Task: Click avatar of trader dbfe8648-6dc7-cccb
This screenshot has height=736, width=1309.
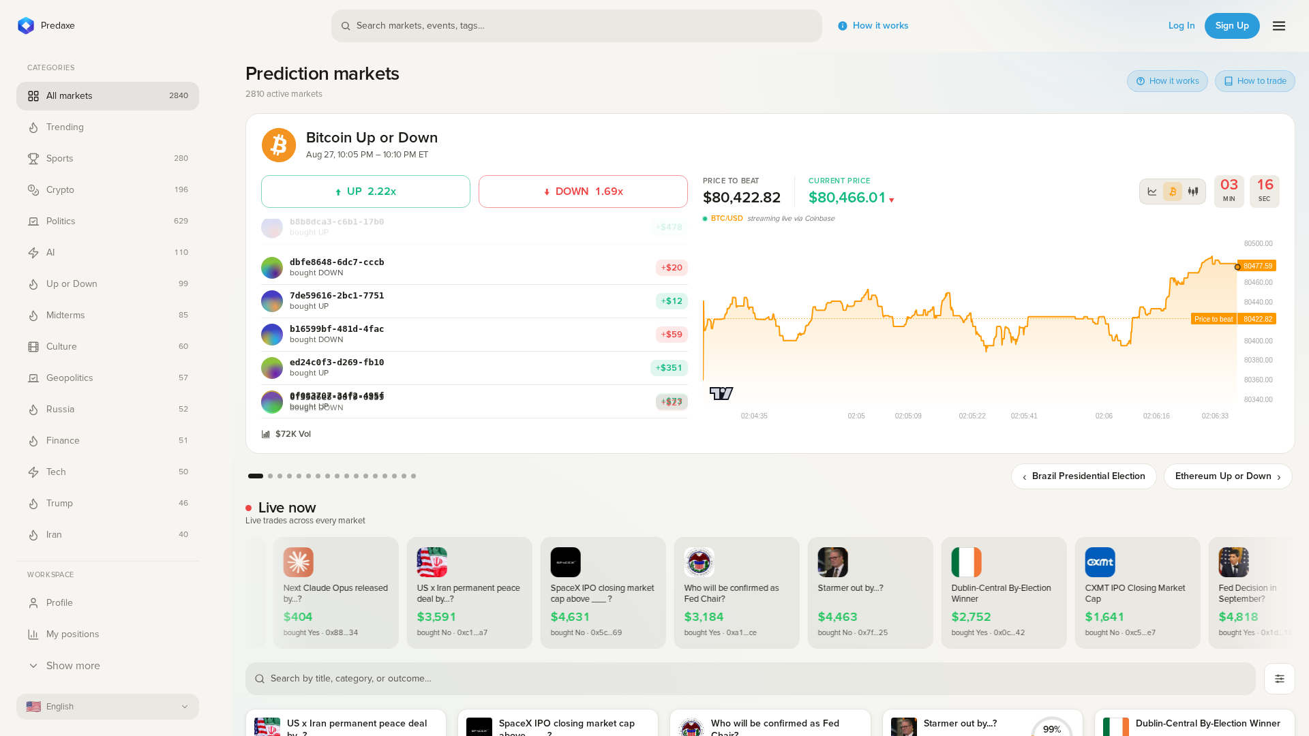Action: [x=272, y=268]
